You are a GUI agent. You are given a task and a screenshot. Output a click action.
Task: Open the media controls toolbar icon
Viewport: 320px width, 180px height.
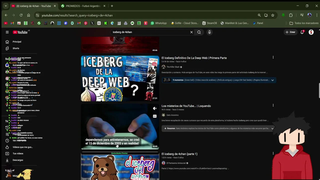[302, 15]
